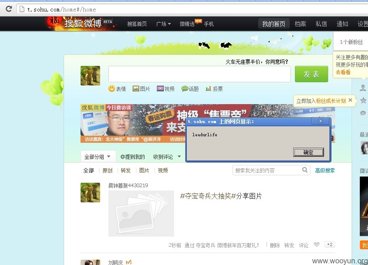Viewport: 368px width, 265px height.
Task: Add a video via 视频 icon
Action: tap(166, 88)
